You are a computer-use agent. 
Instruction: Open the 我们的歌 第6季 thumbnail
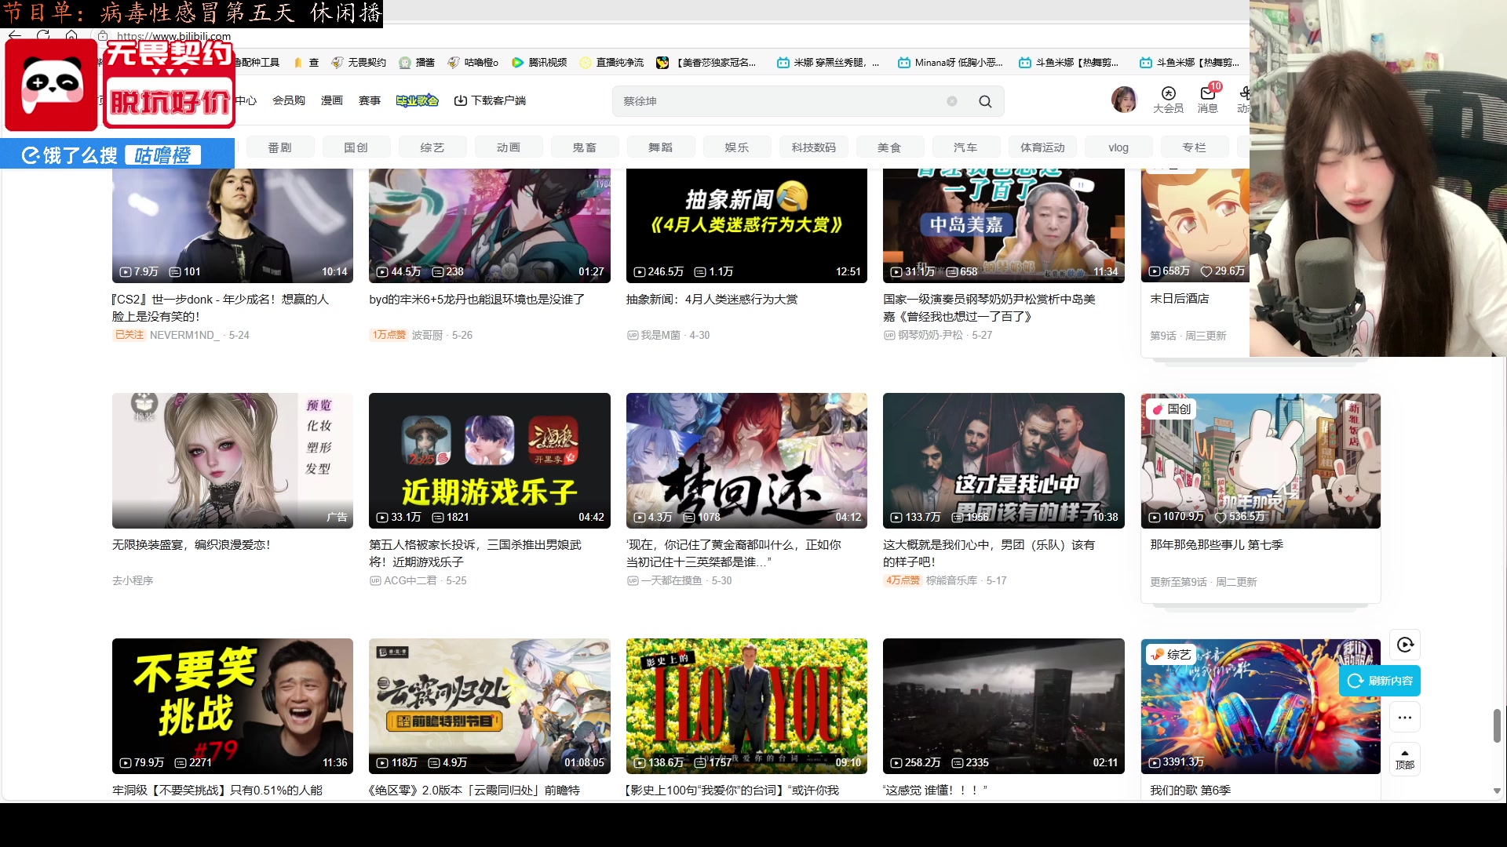(1261, 706)
